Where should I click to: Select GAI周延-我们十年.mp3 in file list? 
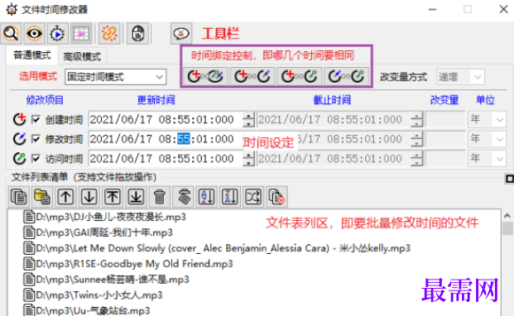coord(98,232)
